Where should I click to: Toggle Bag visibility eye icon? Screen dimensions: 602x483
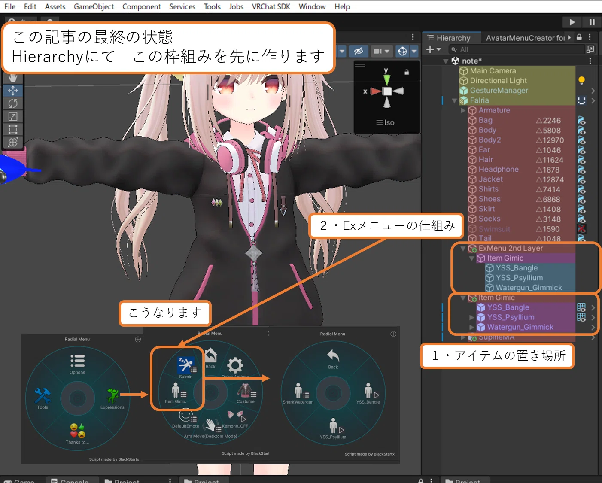tap(581, 120)
